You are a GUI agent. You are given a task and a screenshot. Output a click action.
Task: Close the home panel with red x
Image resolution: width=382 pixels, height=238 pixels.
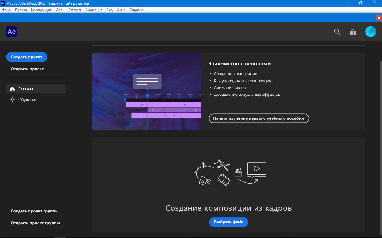pyautogui.click(x=379, y=18)
